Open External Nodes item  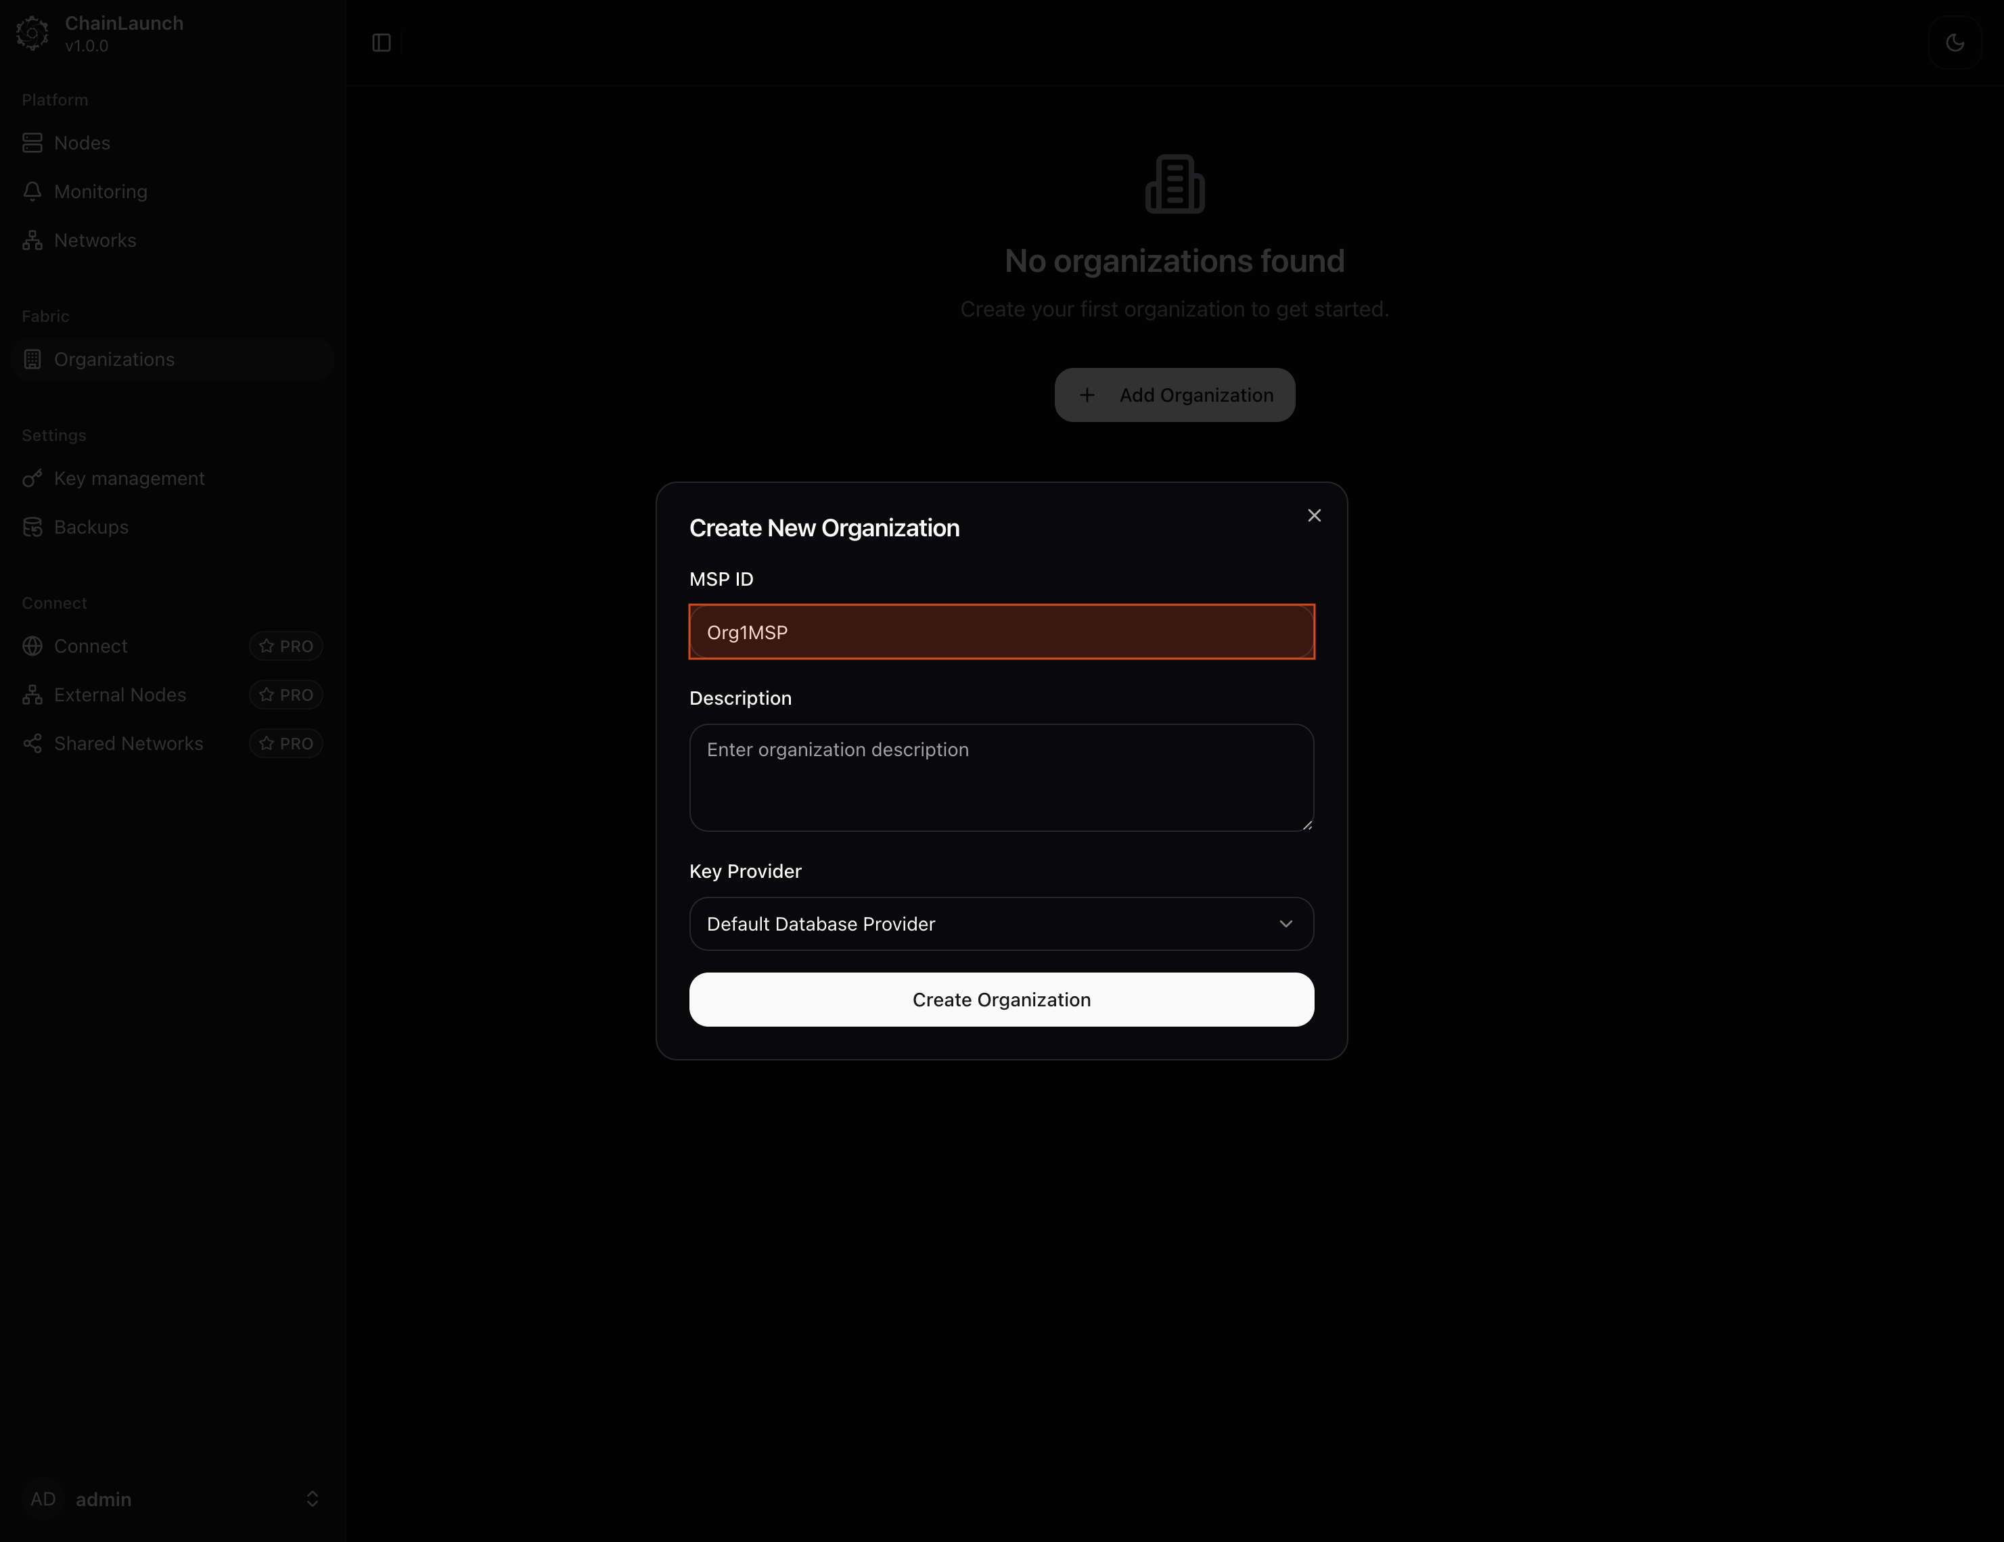[119, 695]
